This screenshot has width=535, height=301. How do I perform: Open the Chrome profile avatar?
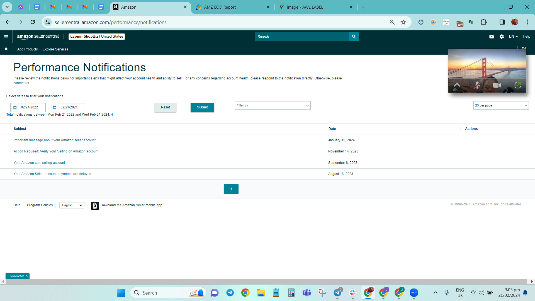[x=515, y=22]
